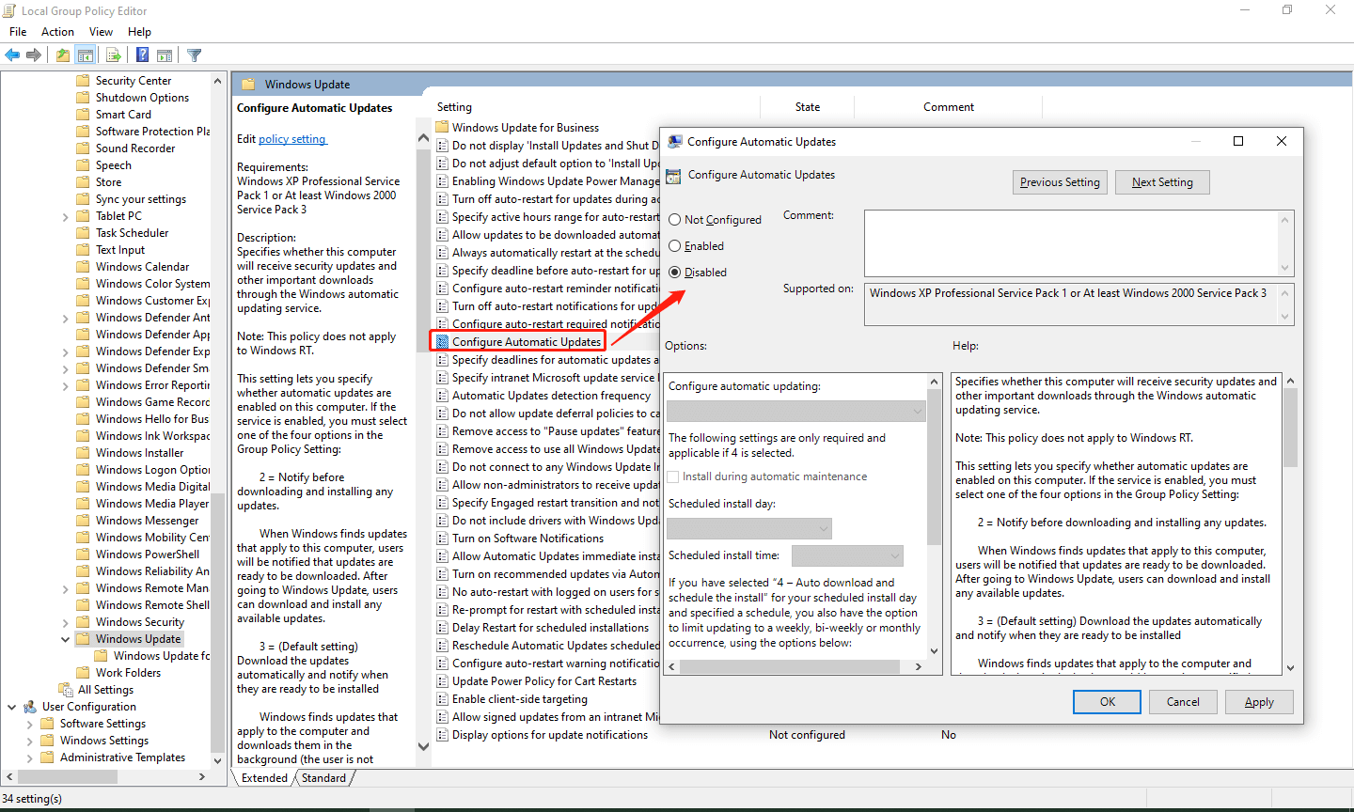Select Shutdown Options in tree
The width and height of the screenshot is (1354, 812).
(142, 98)
